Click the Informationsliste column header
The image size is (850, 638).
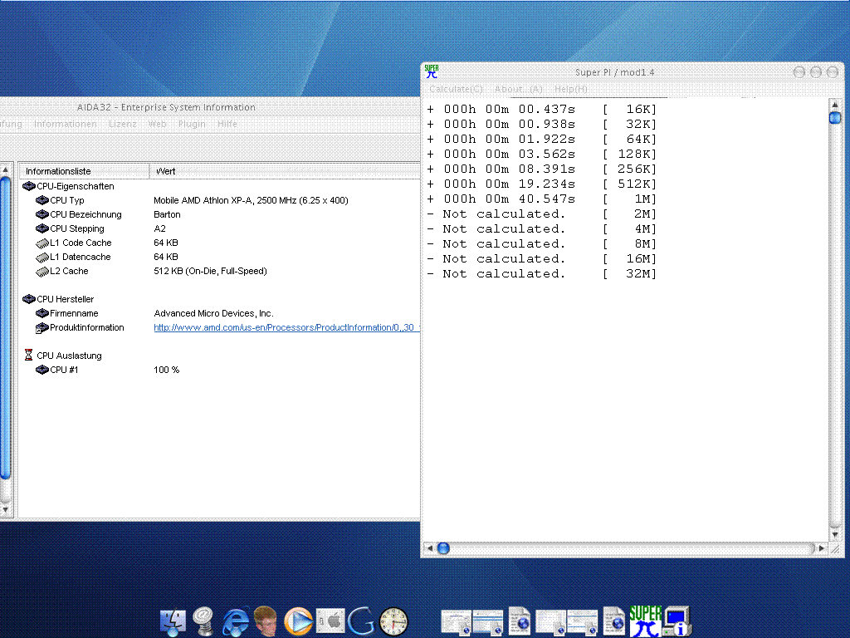(x=84, y=171)
